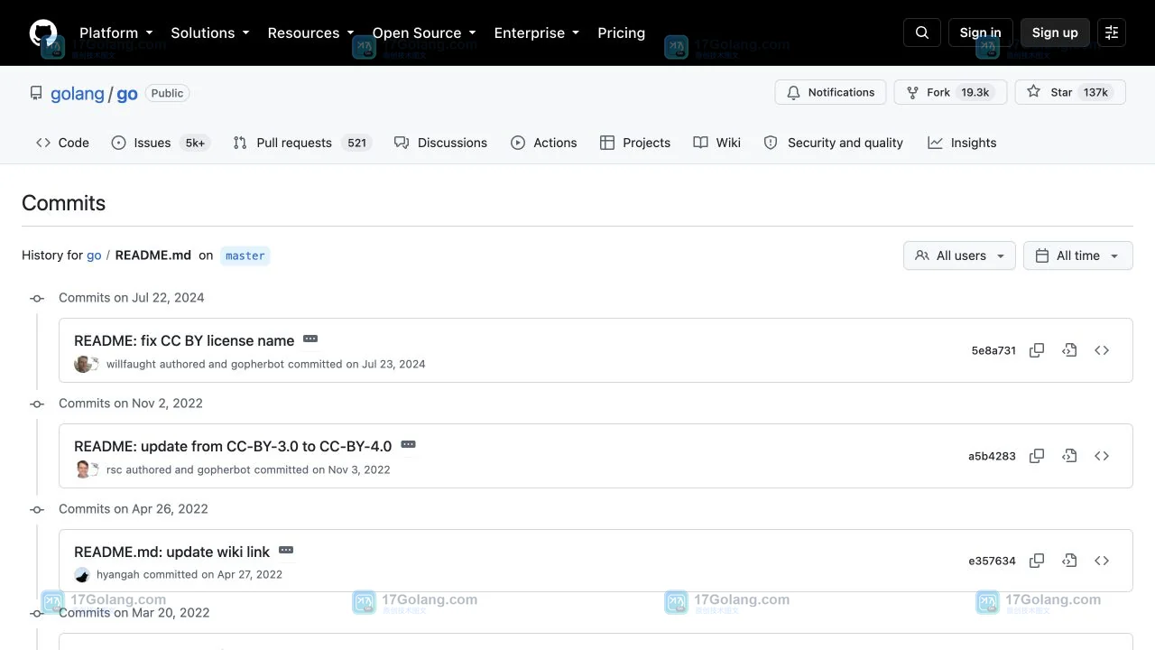The image size is (1155, 650).
Task: Switch to the Wiki tab
Action: click(x=717, y=143)
